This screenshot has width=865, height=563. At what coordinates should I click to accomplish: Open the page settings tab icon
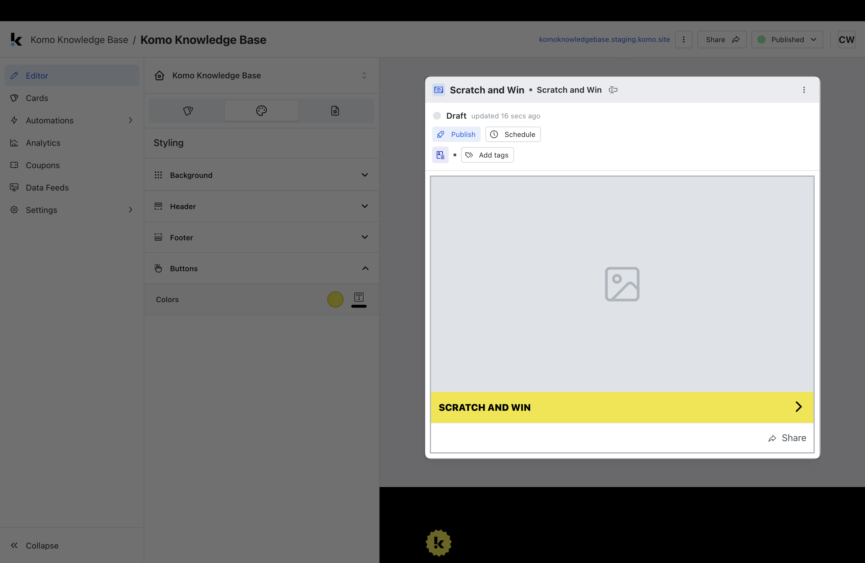click(x=335, y=110)
